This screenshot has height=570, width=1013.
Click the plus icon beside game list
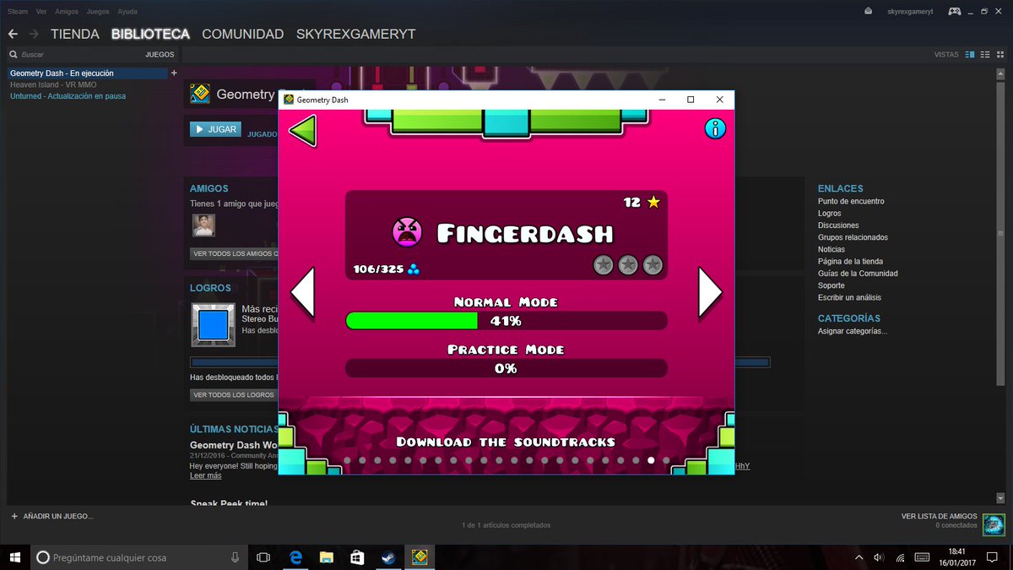(174, 73)
